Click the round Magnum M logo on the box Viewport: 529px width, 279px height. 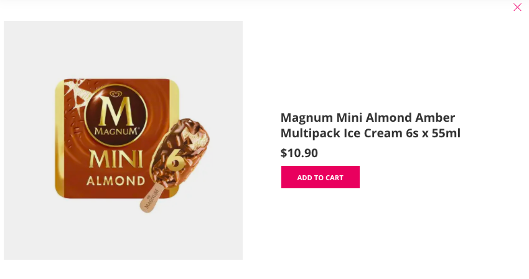pos(115,115)
